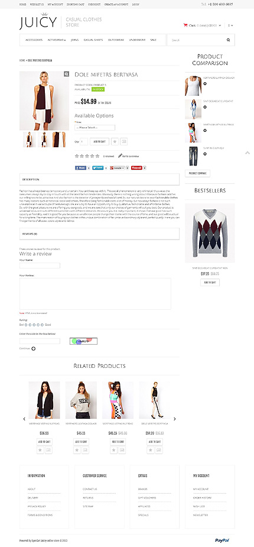Viewport: 254px width, 547px height.
Task: Click the pencil Write a review icon
Action: [x=120, y=156]
